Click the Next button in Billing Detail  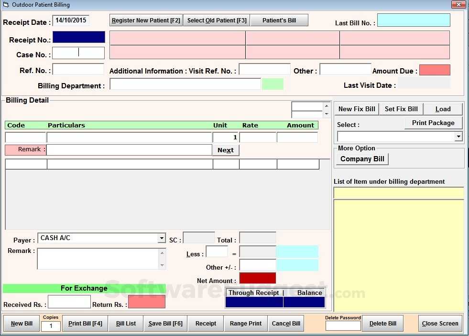coord(225,150)
